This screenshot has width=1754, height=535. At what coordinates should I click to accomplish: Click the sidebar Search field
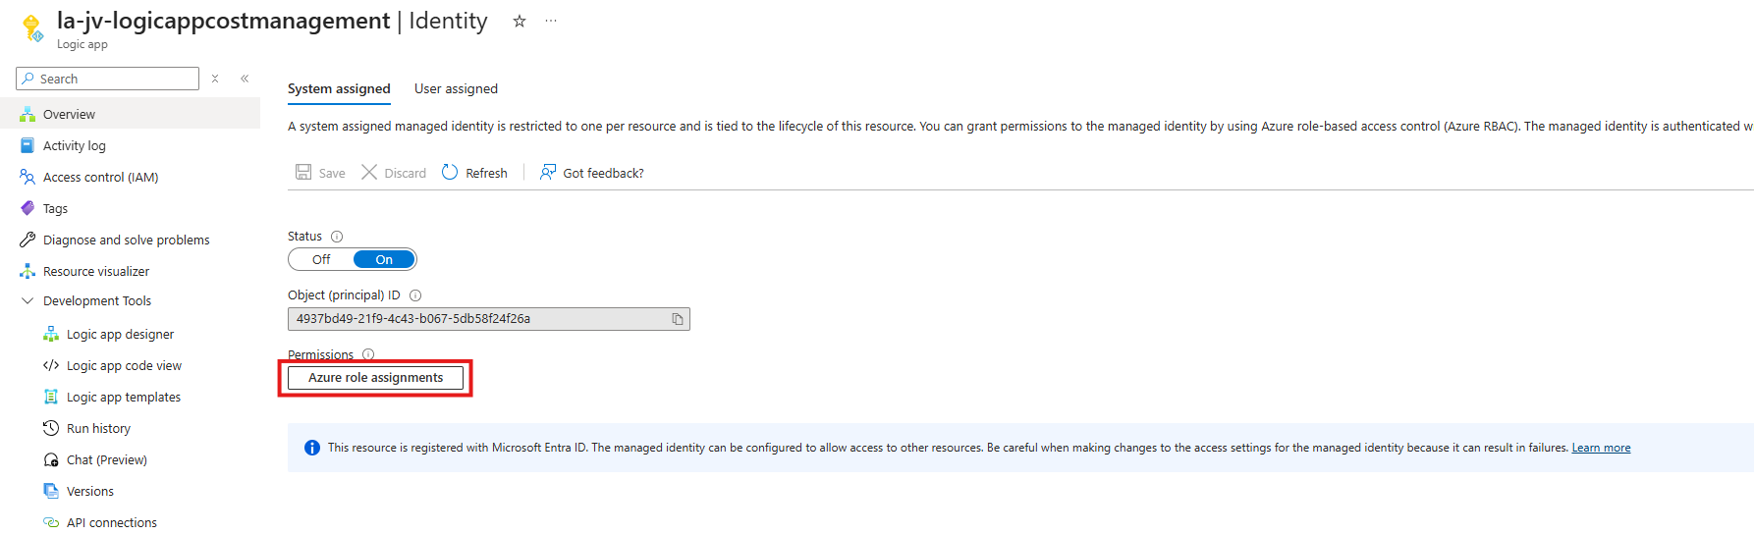click(108, 79)
